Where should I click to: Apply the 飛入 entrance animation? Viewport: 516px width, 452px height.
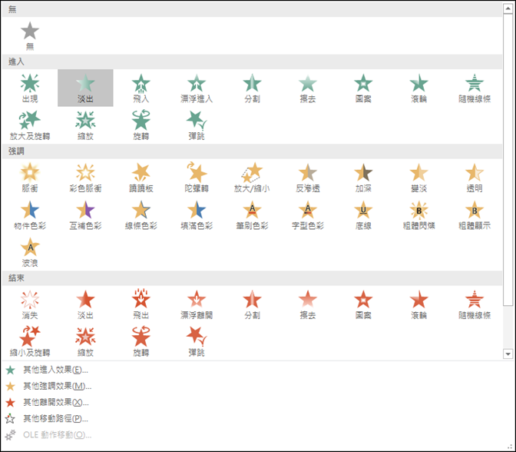[x=141, y=88]
